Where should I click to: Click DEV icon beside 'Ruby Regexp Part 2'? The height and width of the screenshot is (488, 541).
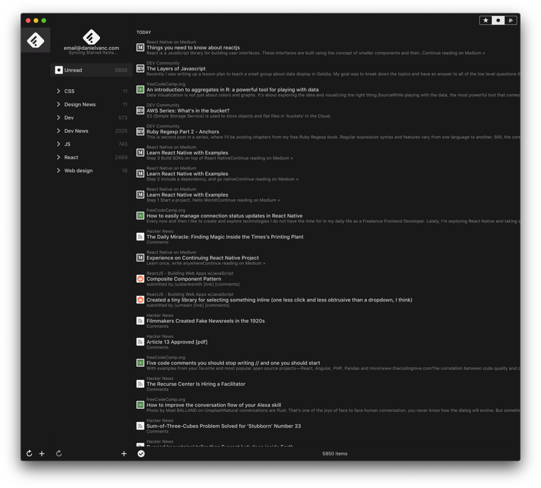pos(140,131)
